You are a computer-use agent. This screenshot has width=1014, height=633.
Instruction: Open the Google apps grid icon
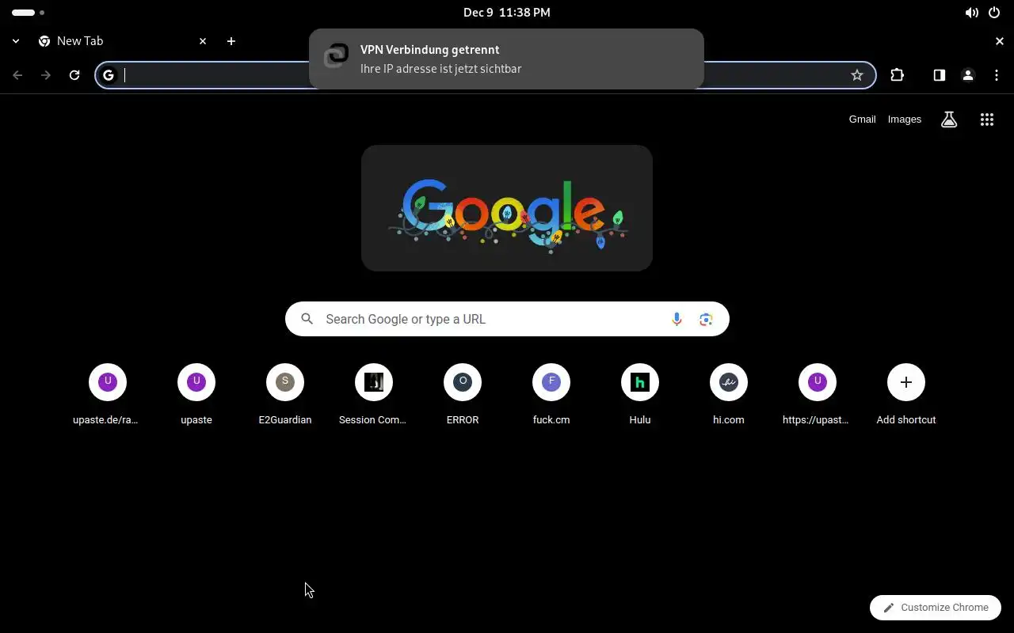tap(986, 119)
